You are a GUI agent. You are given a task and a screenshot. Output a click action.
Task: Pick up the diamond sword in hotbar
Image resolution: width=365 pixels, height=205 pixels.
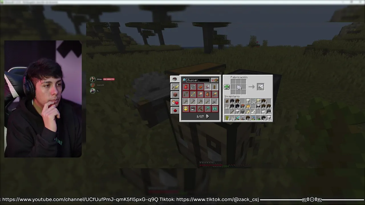tap(238, 118)
